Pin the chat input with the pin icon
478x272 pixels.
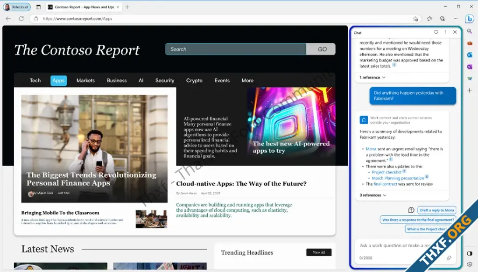pyautogui.click(x=449, y=258)
